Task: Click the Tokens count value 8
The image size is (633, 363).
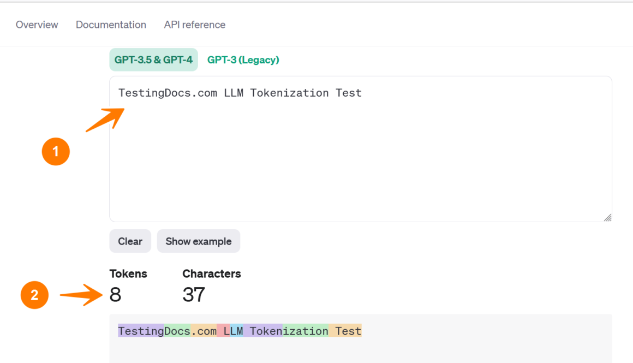Action: 115,295
